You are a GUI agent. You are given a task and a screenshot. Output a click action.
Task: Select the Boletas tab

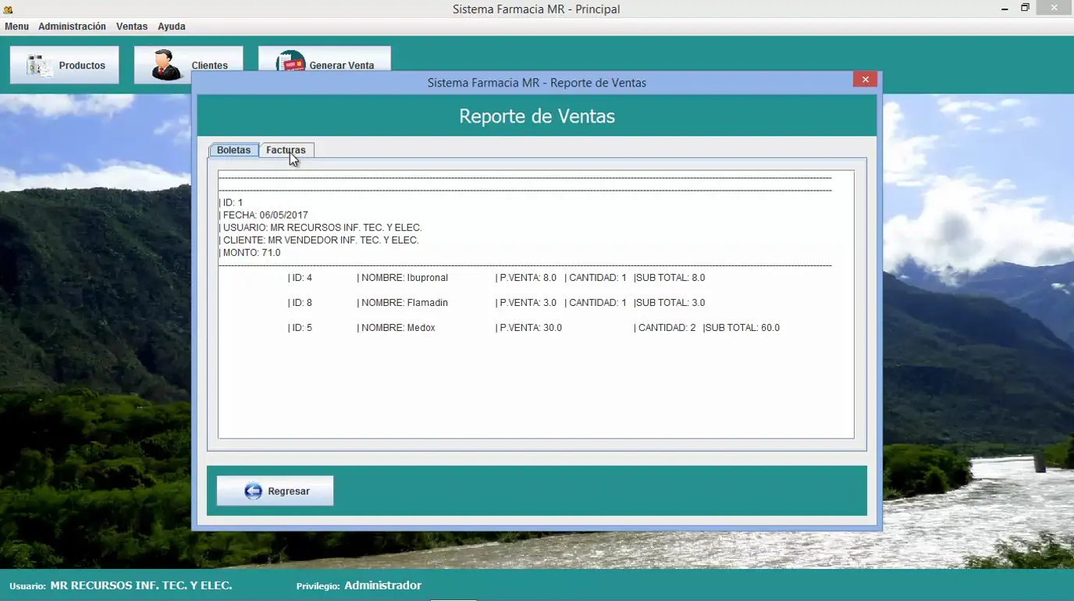[x=233, y=149]
